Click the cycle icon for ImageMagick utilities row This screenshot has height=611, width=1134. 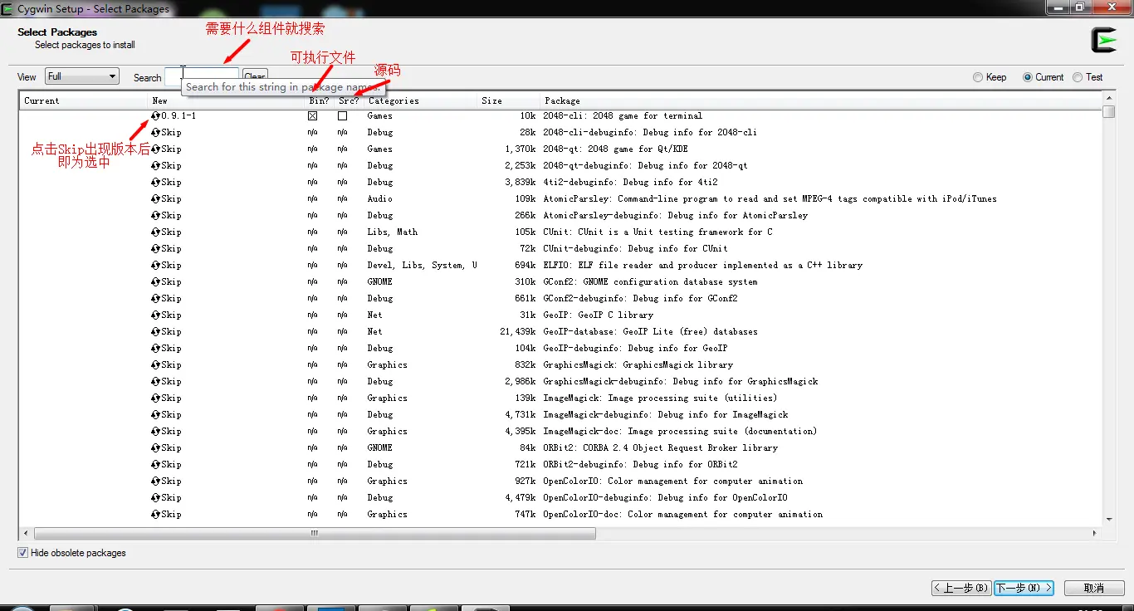[155, 398]
